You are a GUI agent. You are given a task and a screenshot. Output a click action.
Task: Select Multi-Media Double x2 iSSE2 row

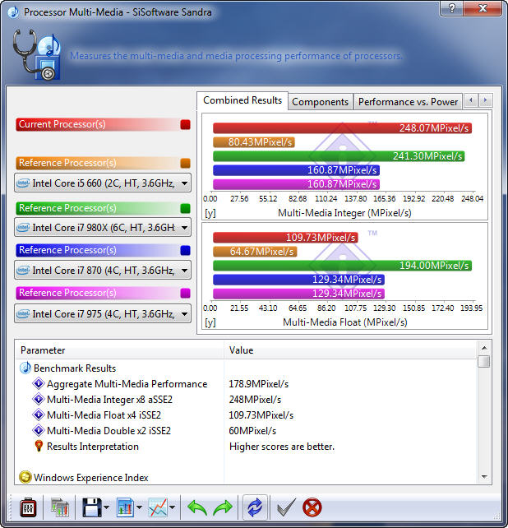(109, 431)
